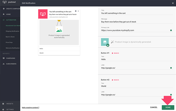176x111 pixels.
Task: Open Settings in sidebar
Action: (x=10, y=109)
